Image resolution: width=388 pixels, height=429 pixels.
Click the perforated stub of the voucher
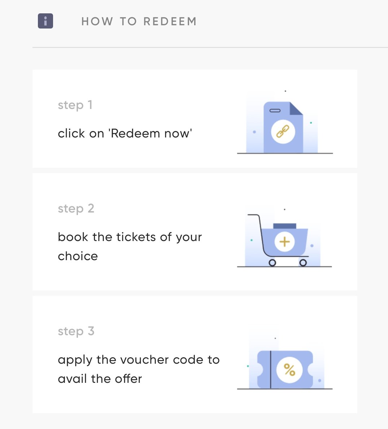pyautogui.click(x=264, y=369)
